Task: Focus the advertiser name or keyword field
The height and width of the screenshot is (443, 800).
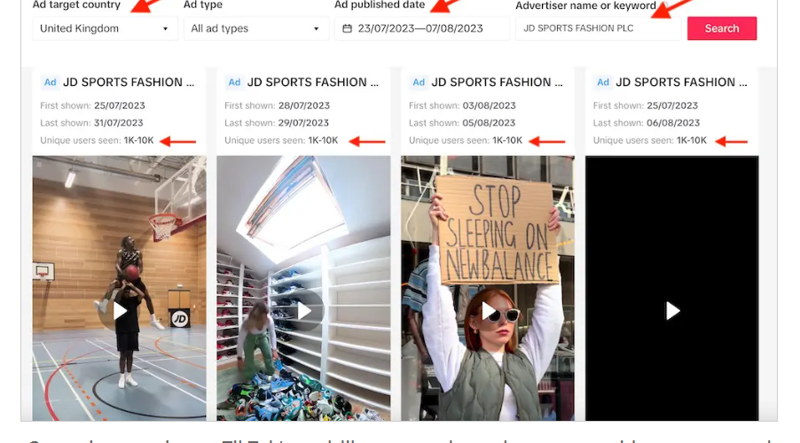Action: (598, 28)
